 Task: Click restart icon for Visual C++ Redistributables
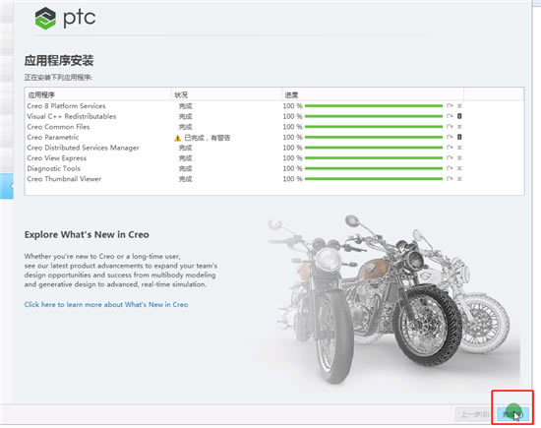click(x=450, y=116)
